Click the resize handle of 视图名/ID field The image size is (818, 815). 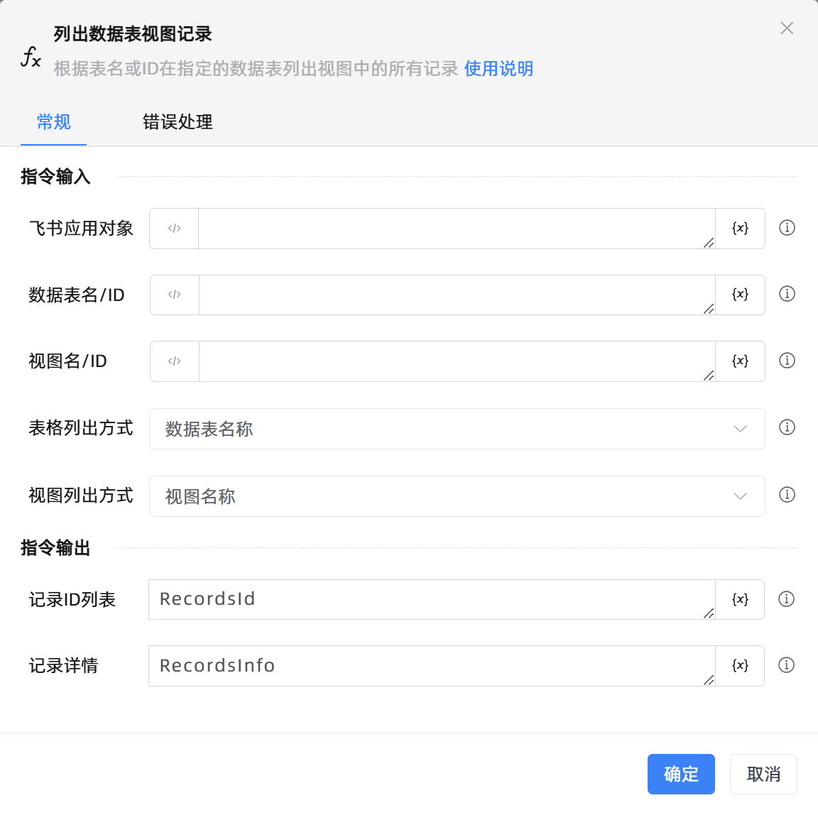(709, 376)
